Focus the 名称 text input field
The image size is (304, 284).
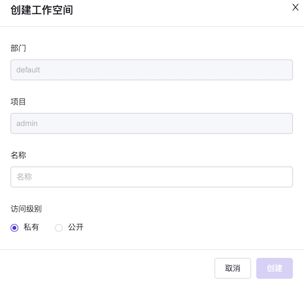(x=151, y=177)
